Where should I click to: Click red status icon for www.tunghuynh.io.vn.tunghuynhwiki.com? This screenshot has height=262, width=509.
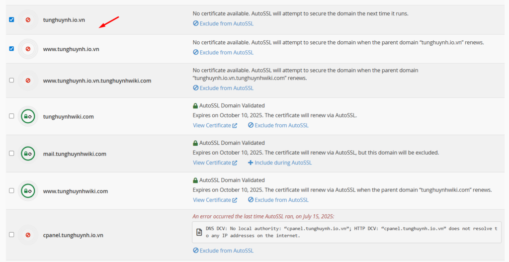pyautogui.click(x=28, y=80)
